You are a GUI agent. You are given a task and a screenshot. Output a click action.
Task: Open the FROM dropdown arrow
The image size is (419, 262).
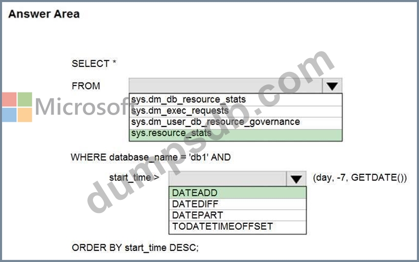pyautogui.click(x=332, y=86)
